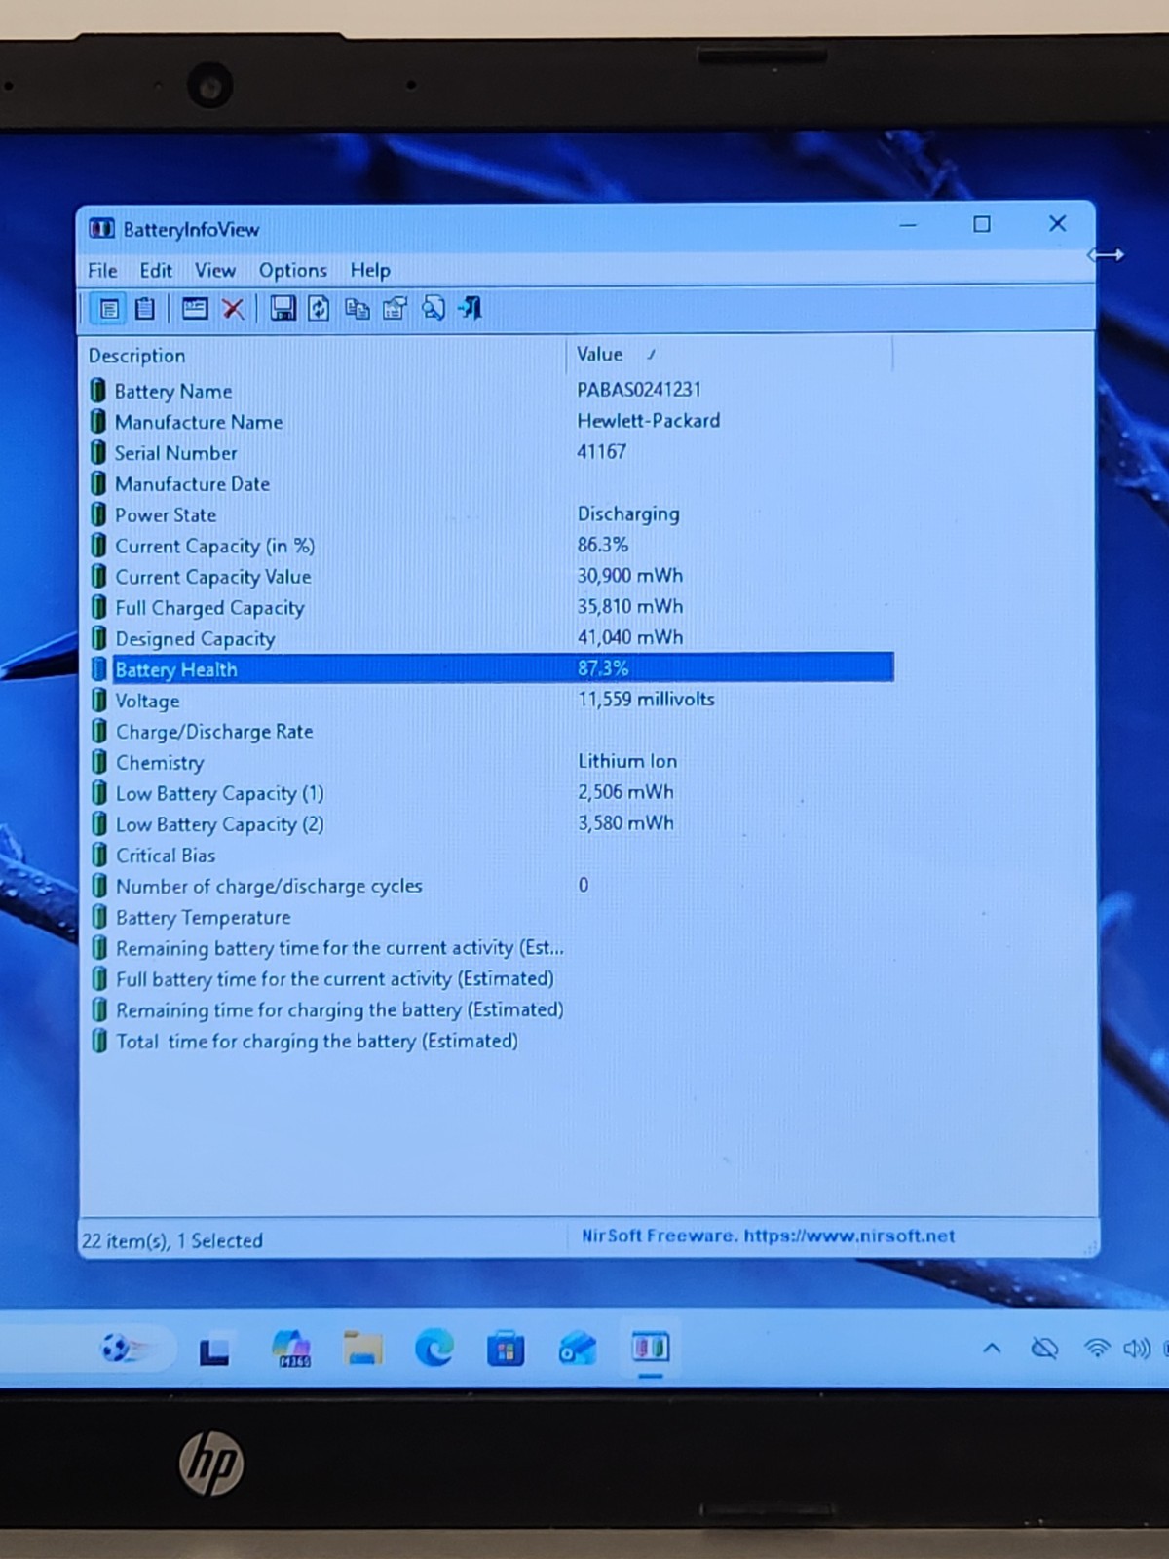Click the highlighted Battery Health row
The image size is (1169, 1559).
(490, 668)
